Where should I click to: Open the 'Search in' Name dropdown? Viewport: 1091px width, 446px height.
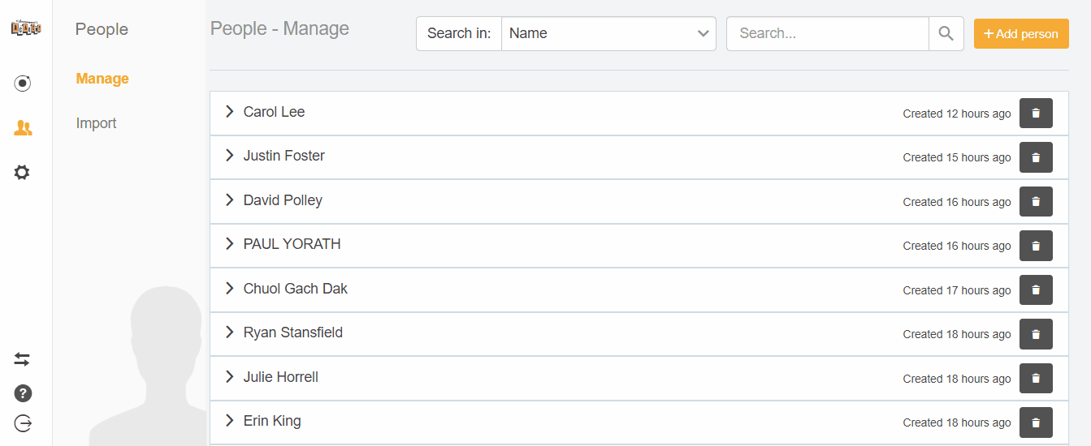608,34
